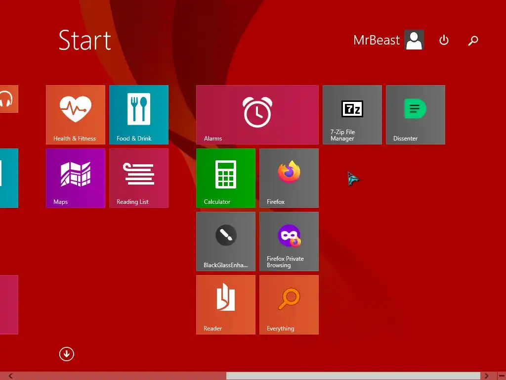Click the horizontal scrollbar thumb
The image size is (506, 380).
353,376
